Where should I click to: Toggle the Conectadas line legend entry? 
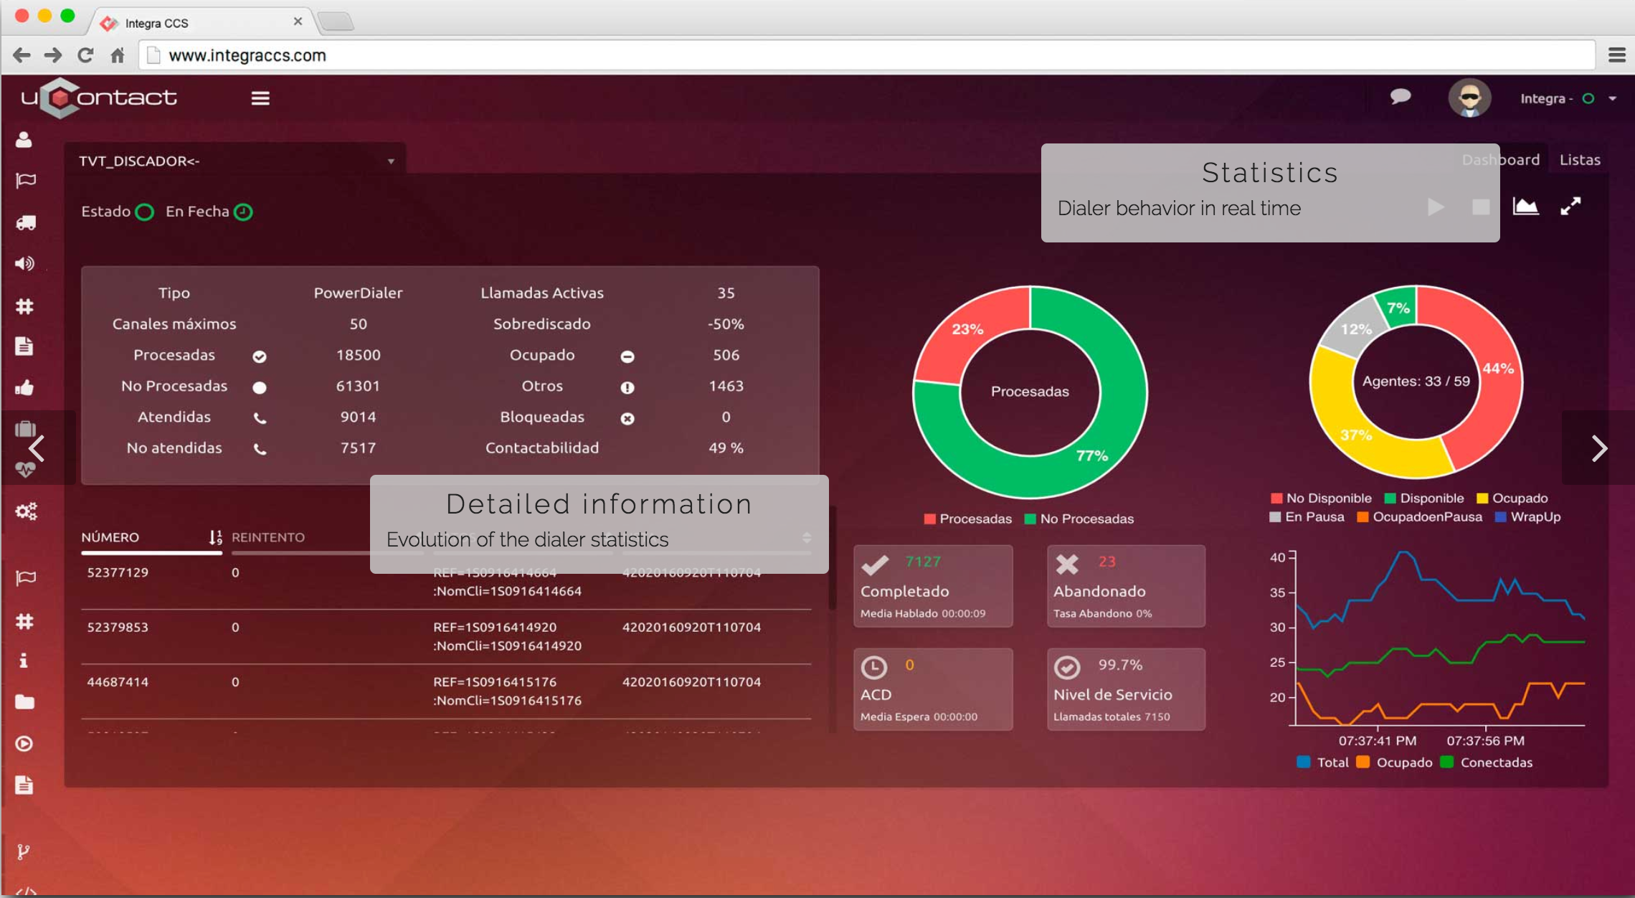point(1487,762)
